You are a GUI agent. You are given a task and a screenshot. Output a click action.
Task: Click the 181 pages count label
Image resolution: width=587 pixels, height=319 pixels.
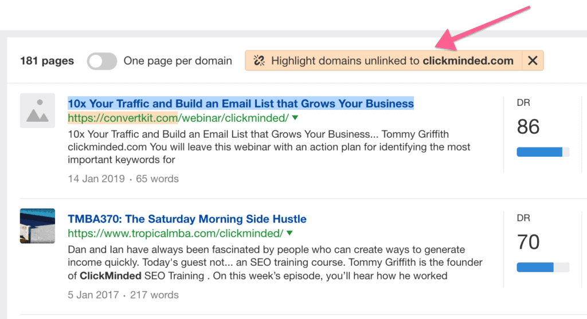tap(47, 61)
